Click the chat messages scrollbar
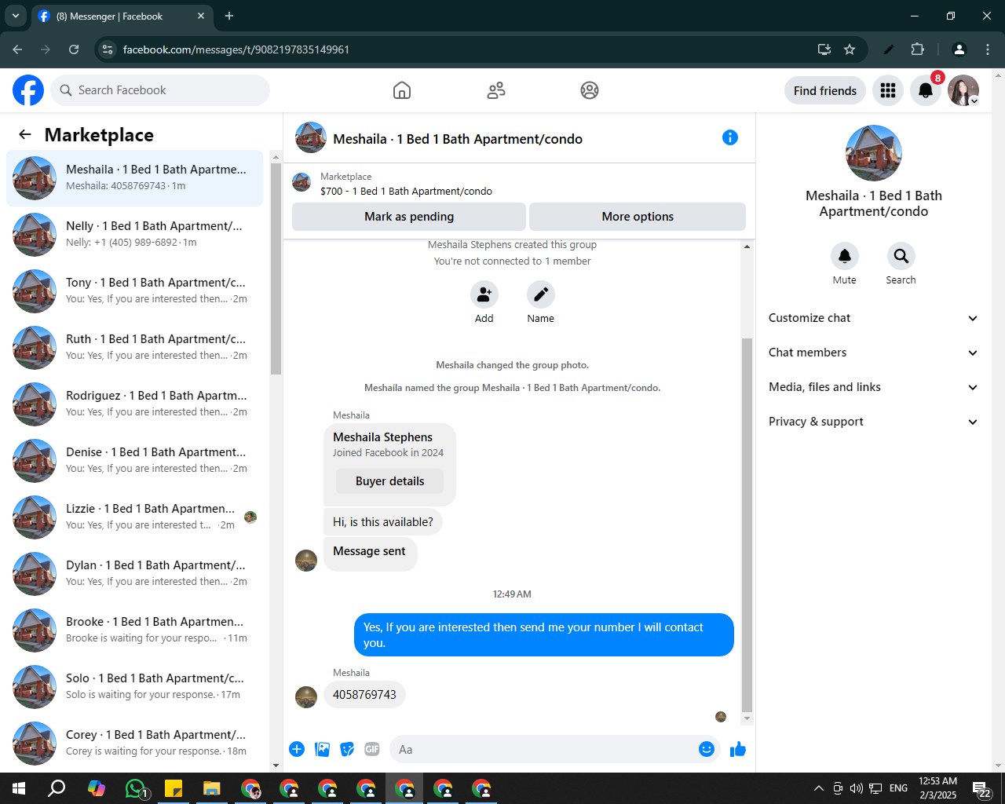The height and width of the screenshot is (804, 1005). coord(747,524)
